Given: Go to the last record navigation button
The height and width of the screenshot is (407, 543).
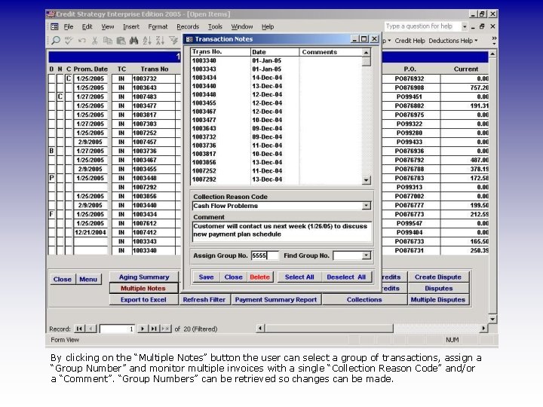Looking at the screenshot, I should (154, 329).
